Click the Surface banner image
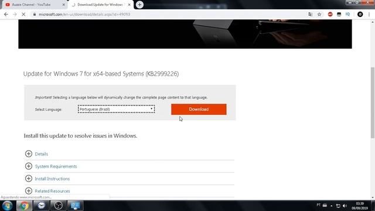Screen dimensions: 375x211 [x=185, y=34]
